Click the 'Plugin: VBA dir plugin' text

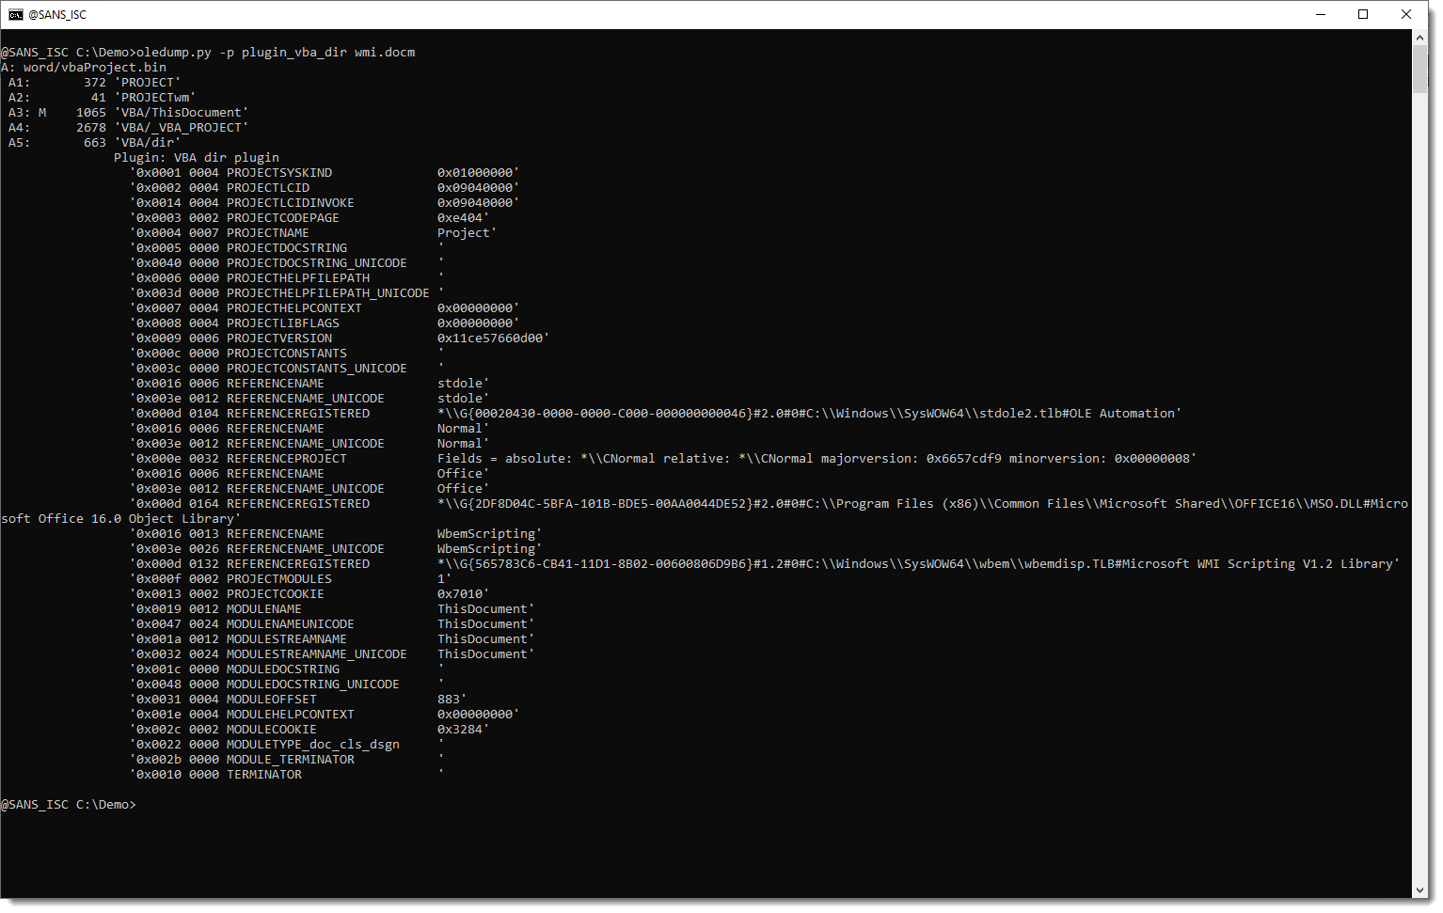197,158
